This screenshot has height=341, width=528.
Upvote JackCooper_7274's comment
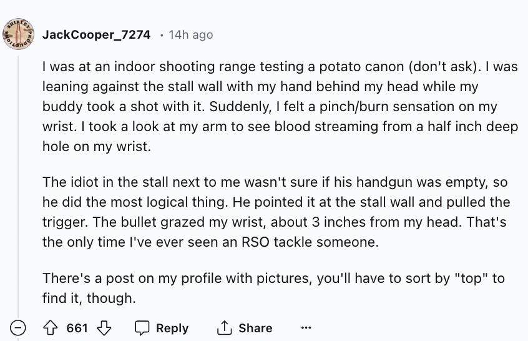(x=52, y=328)
